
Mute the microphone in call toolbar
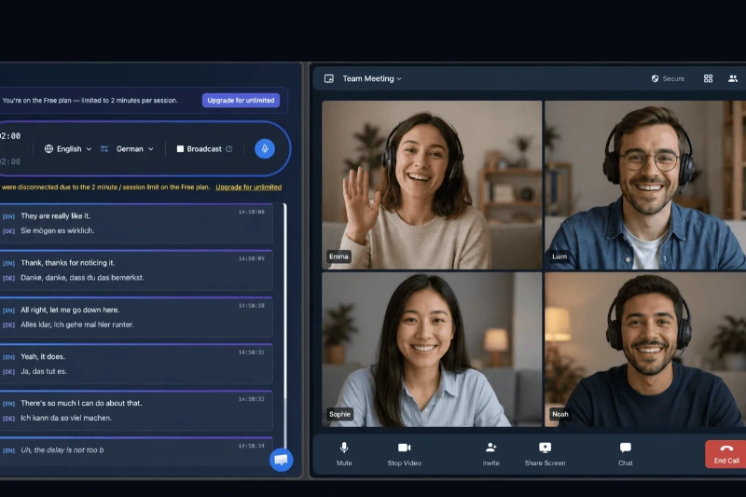click(344, 454)
